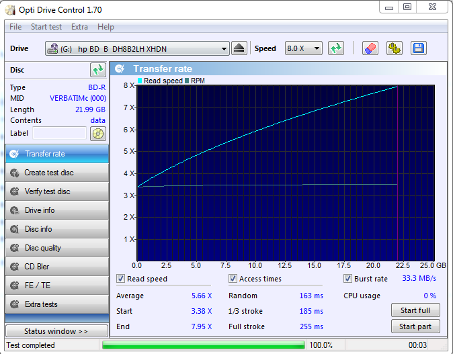This screenshot has width=453, height=354.
Task: Click the green progress bar
Action: [204, 345]
